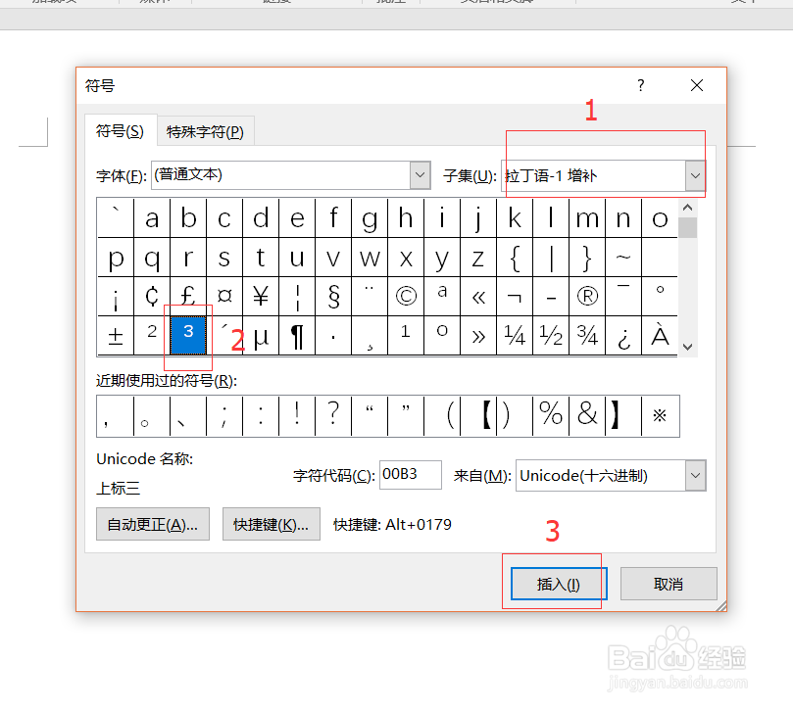Image resolution: width=793 pixels, height=710 pixels.
Task: Open the 来自 encoding dropdown
Action: click(695, 475)
